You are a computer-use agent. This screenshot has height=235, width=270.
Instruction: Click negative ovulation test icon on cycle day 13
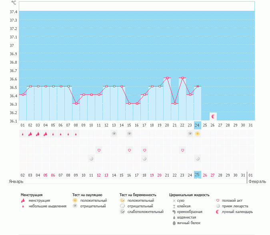pos(114,134)
